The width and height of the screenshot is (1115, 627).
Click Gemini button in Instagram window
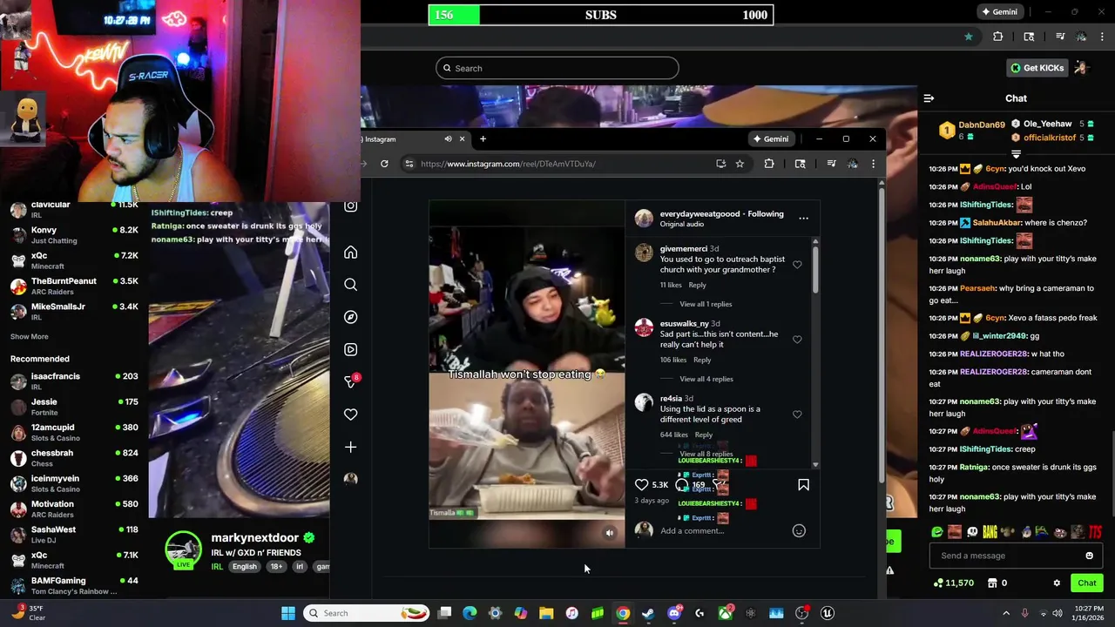tap(771, 138)
